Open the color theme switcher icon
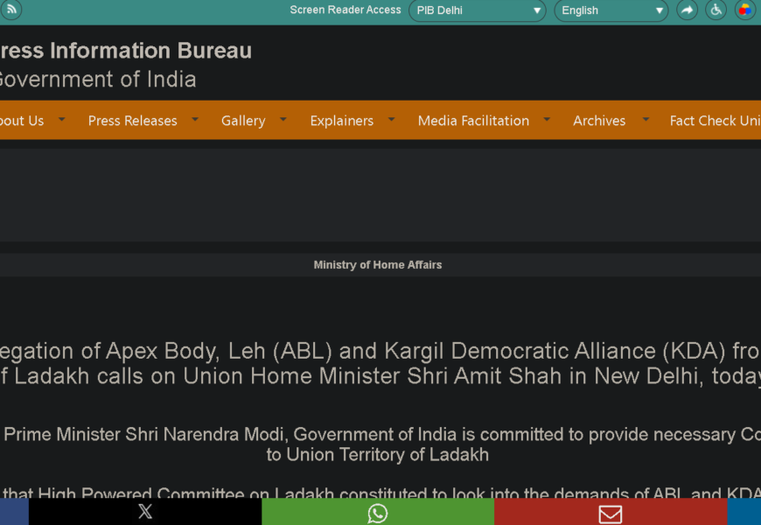 coord(744,10)
